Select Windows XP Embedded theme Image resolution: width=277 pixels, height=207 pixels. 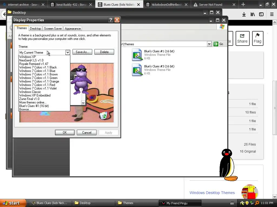coord(44,95)
